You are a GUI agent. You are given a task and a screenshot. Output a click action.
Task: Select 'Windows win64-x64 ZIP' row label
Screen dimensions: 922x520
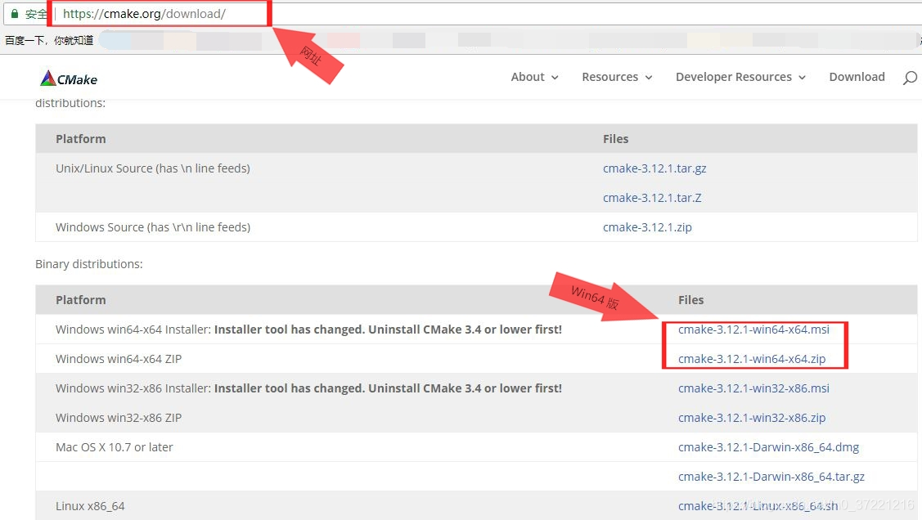119,359
